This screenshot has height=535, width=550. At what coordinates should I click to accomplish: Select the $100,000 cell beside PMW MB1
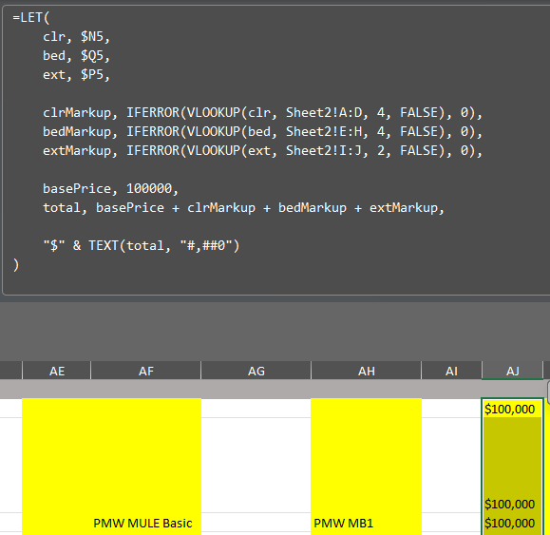tap(512, 523)
